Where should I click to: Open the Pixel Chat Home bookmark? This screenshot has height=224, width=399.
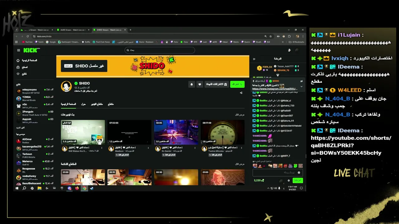click(x=101, y=42)
